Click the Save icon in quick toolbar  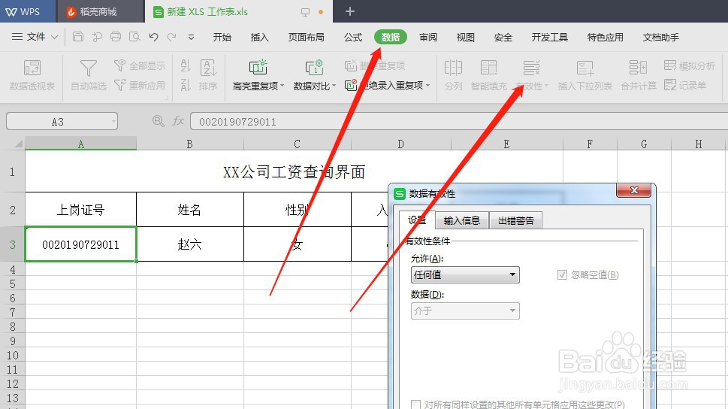[x=78, y=37]
